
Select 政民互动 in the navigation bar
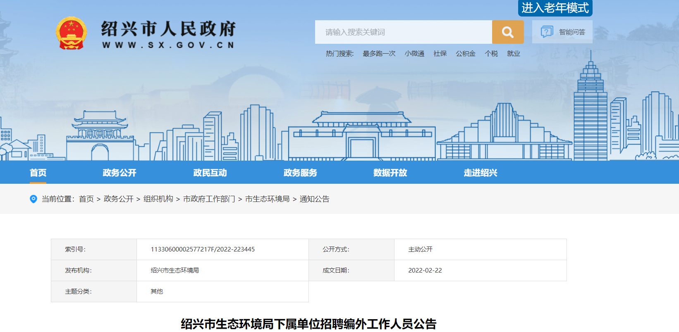[x=210, y=173]
